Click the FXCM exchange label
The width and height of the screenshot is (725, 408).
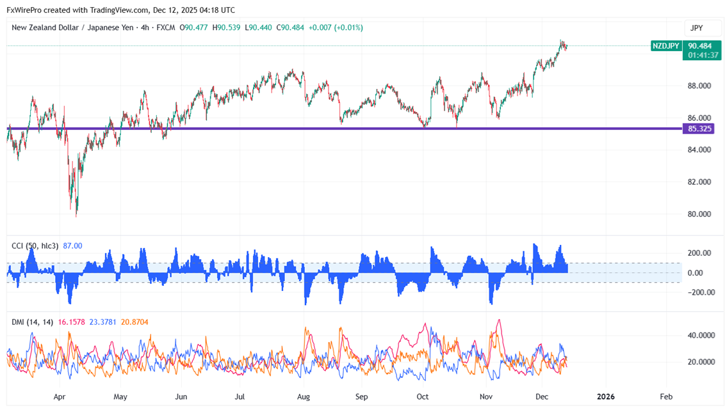click(x=165, y=27)
